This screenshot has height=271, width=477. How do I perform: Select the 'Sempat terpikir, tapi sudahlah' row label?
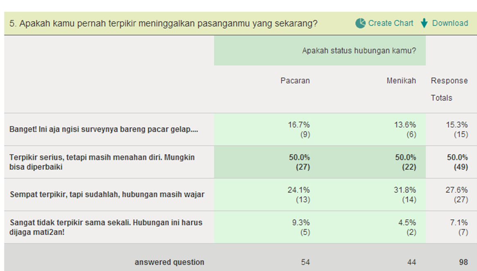[107, 194]
